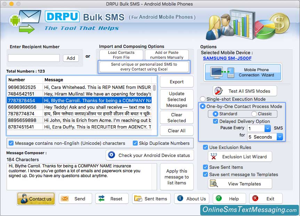Click the gauge icon for Test All SMS Modes

(219, 91)
